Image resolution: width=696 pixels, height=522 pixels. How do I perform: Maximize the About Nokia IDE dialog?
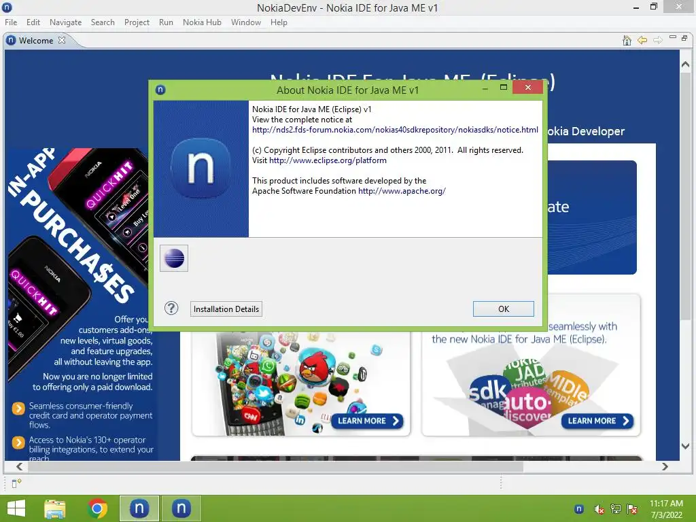coord(504,87)
